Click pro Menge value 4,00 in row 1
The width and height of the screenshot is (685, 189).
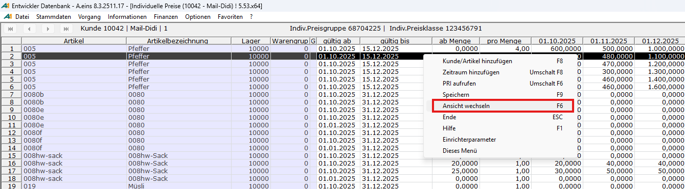(505, 48)
